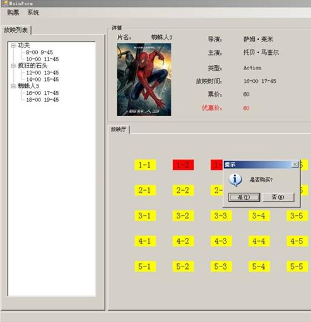Click the MainForm title bar icon
The width and height of the screenshot is (311, 322).
tap(4, 3)
